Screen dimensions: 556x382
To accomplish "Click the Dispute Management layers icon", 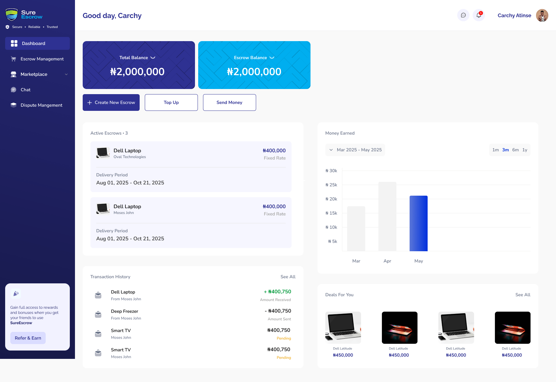I will (x=14, y=105).
